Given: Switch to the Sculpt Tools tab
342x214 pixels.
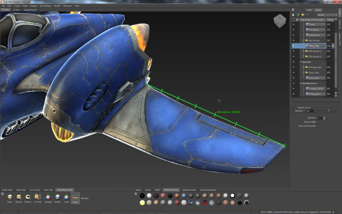Looking at the screenshot, I should coord(7,190).
